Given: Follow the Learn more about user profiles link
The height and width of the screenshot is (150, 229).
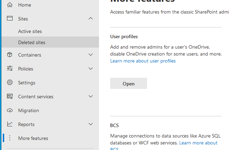Looking at the screenshot, I should coord(143,61).
